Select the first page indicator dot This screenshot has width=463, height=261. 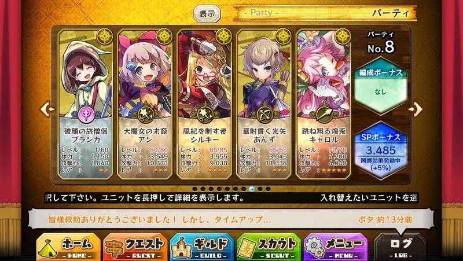point(194,189)
